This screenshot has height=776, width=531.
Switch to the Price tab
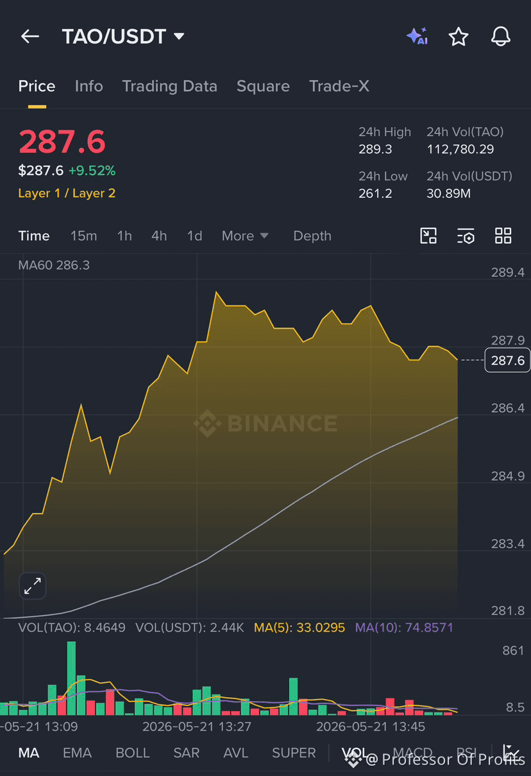37,86
